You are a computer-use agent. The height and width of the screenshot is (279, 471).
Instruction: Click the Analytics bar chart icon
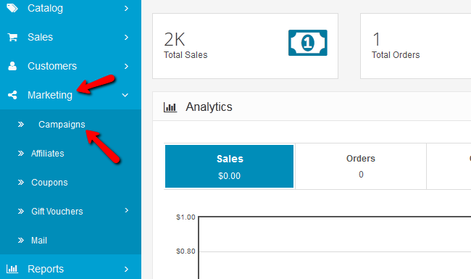click(170, 107)
